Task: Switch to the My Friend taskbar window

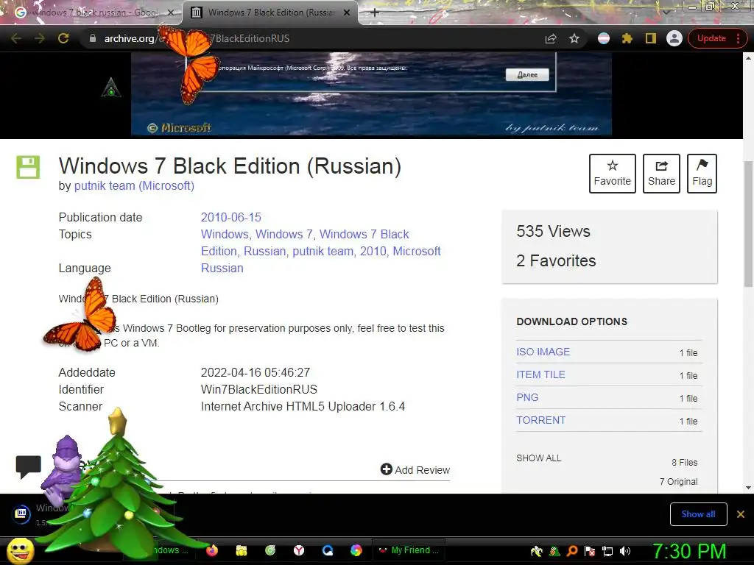Action: [x=409, y=550]
